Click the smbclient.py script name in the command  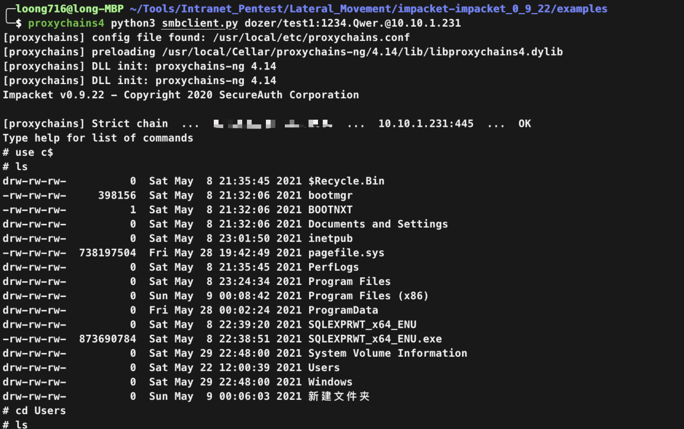(200, 24)
